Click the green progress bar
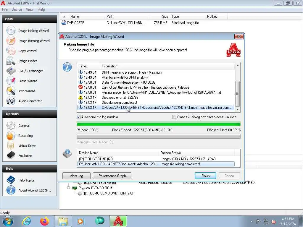The image size is (303, 227). pos(159,124)
